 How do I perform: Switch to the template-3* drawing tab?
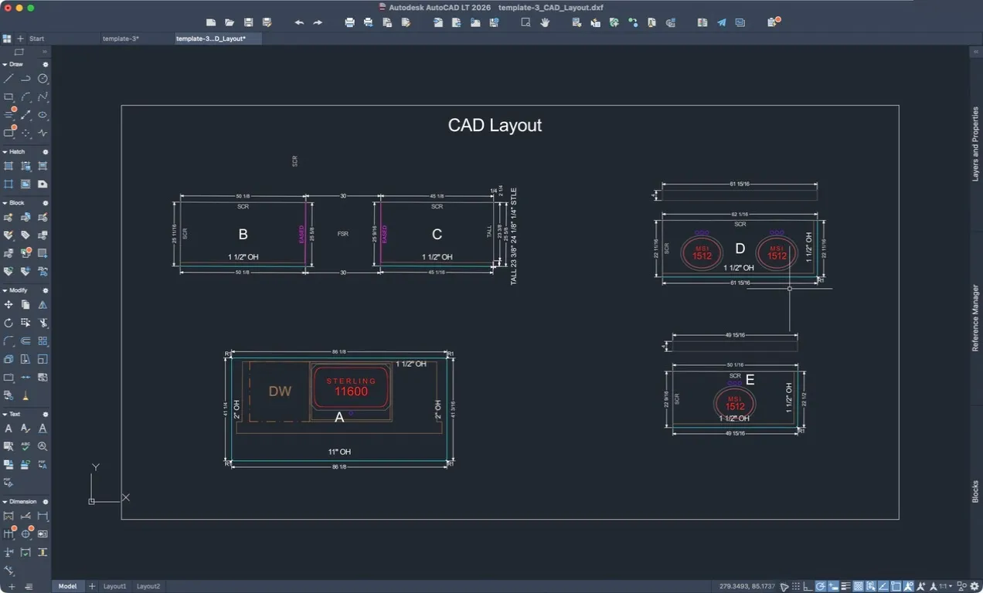point(121,39)
